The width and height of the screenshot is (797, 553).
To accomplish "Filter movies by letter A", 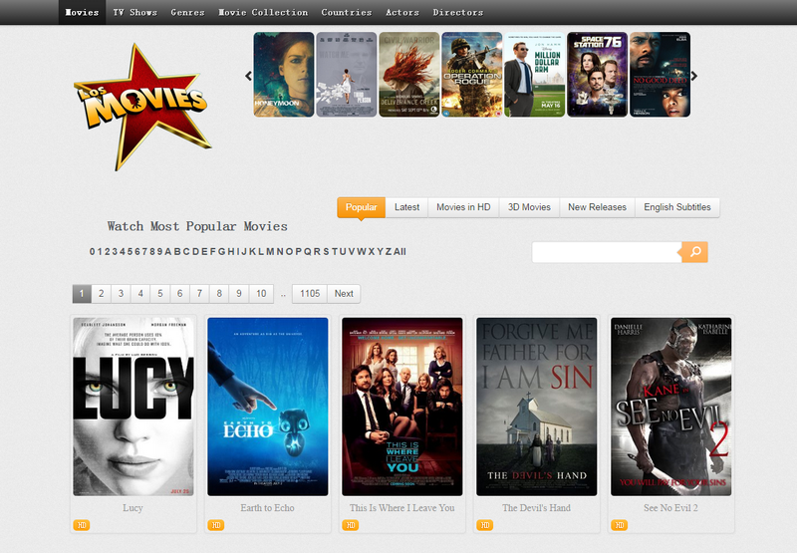I will [168, 252].
